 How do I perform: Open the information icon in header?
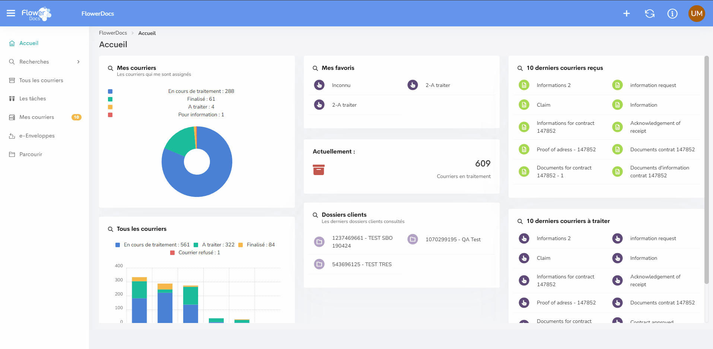pos(672,14)
